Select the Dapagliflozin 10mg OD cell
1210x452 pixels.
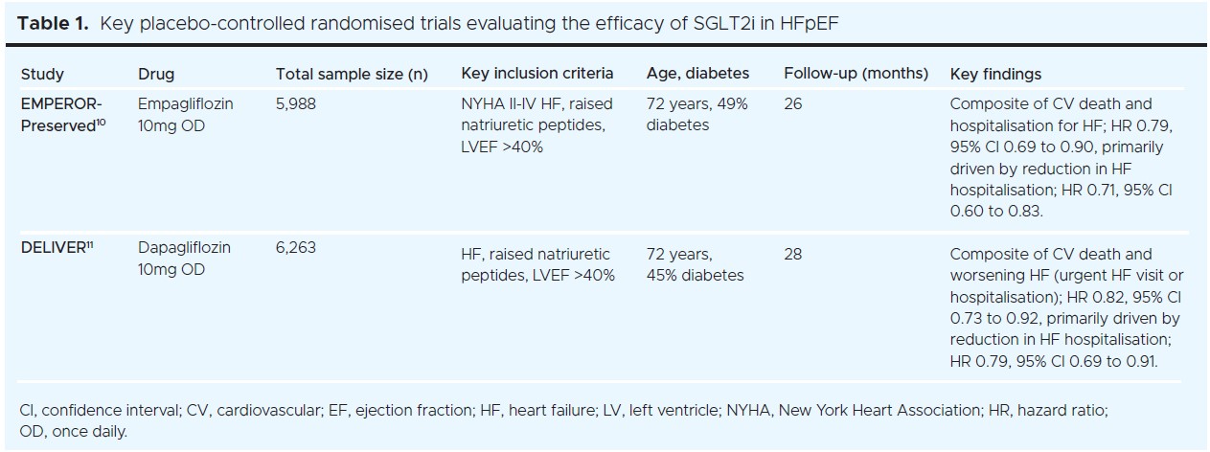185,259
